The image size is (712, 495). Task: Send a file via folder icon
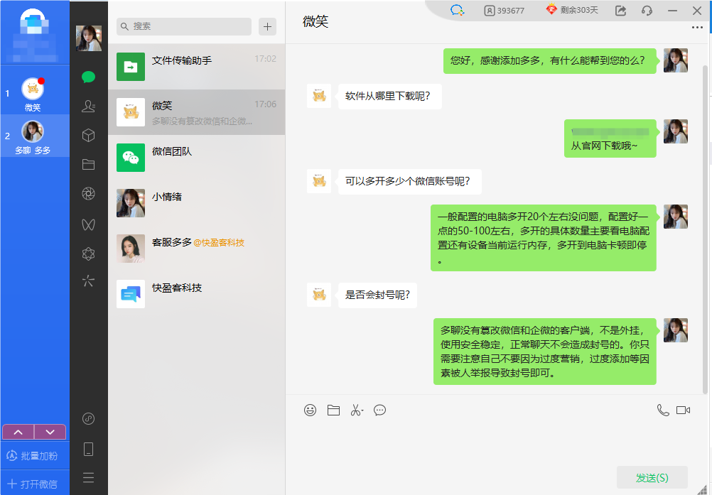click(x=334, y=410)
